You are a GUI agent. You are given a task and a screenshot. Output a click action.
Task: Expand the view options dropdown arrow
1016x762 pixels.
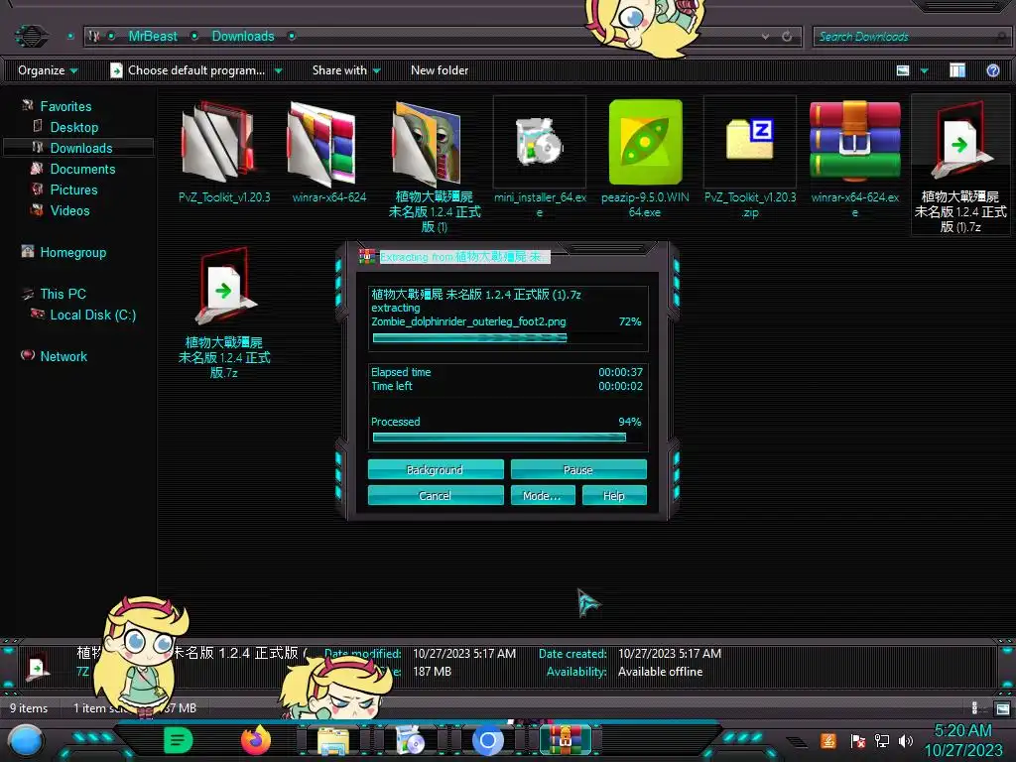(x=924, y=70)
